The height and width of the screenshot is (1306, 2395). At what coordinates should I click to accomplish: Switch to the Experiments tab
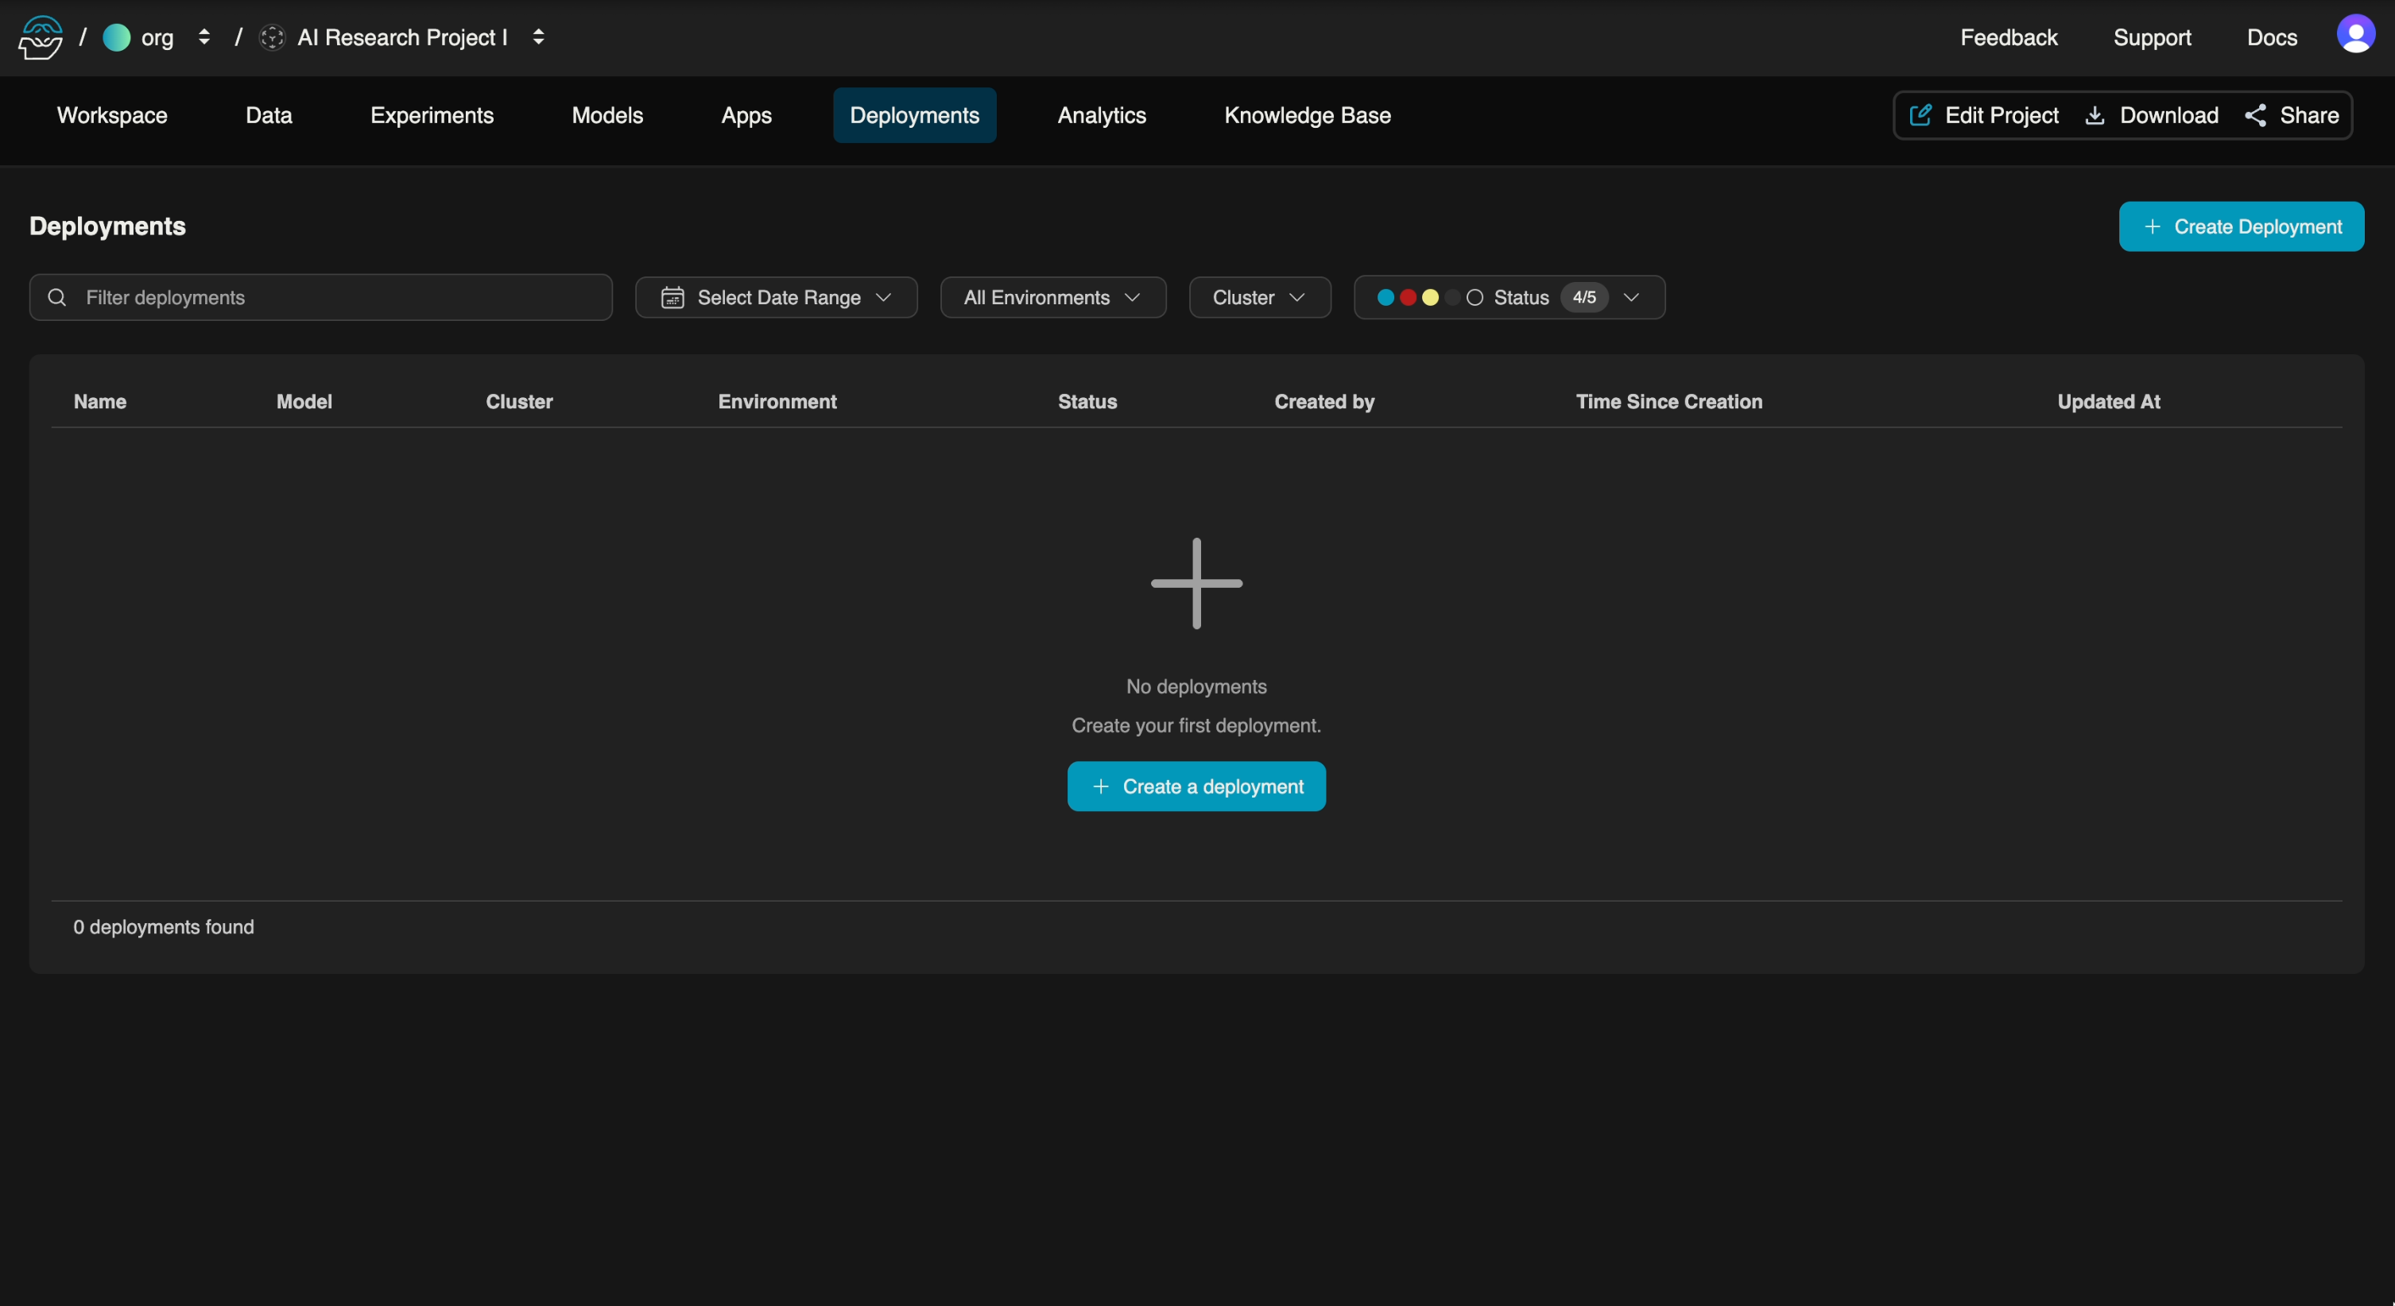click(x=432, y=115)
